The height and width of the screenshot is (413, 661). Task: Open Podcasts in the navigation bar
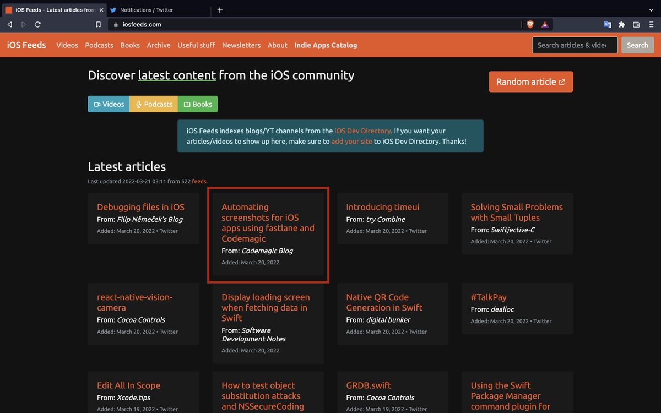click(99, 45)
